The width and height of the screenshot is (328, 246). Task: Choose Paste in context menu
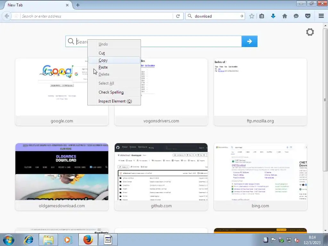click(x=114, y=67)
